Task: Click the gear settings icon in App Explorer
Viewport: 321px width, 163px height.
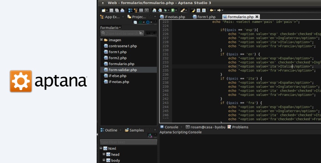Action: (148, 22)
